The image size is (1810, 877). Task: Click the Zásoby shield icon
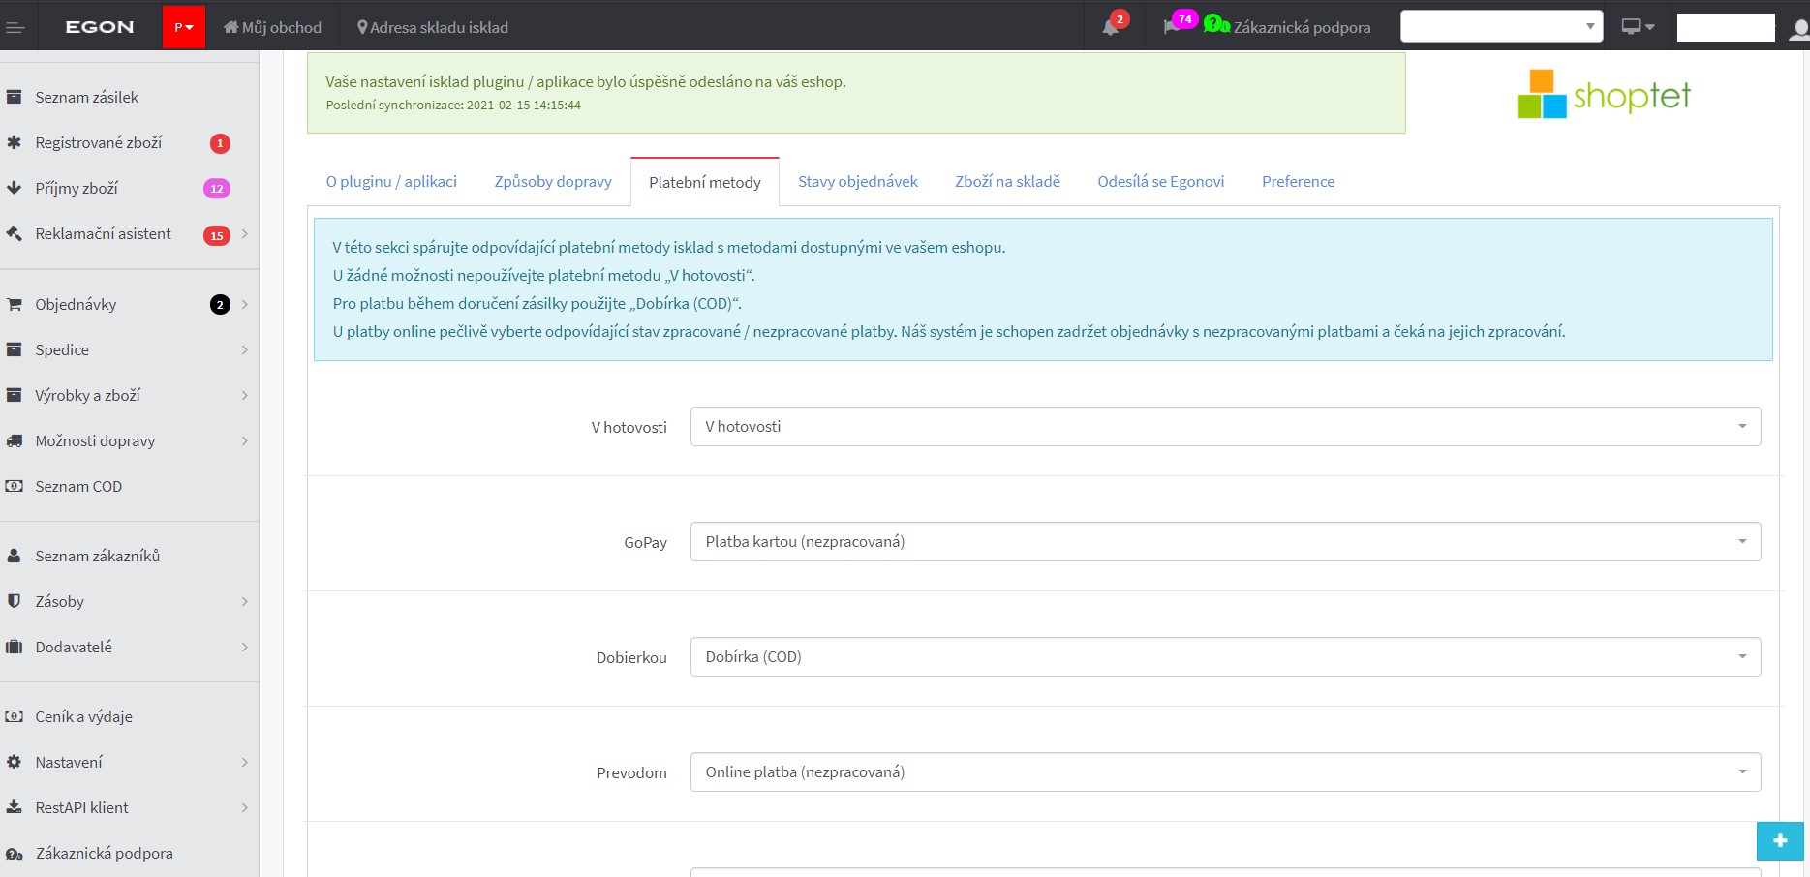point(14,601)
